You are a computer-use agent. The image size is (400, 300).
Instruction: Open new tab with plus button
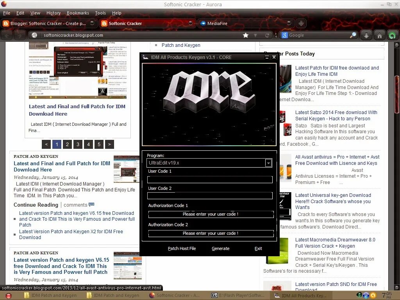pos(301,23)
